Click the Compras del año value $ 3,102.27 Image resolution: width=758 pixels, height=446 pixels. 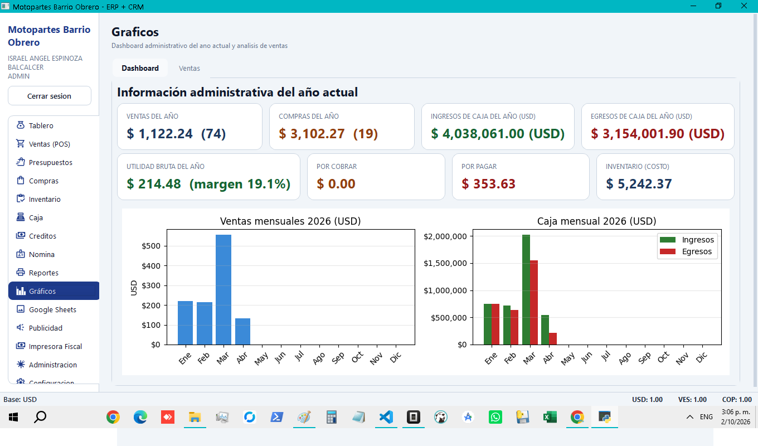[x=312, y=134]
